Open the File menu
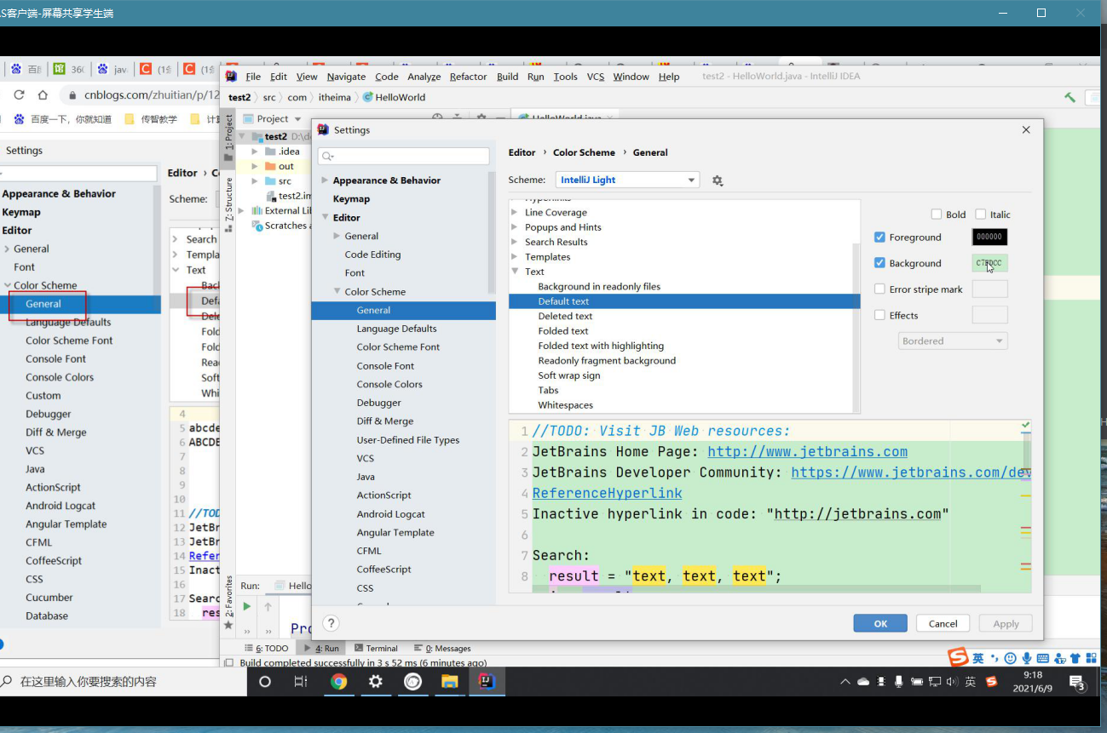This screenshot has height=733, width=1107. pyautogui.click(x=253, y=77)
